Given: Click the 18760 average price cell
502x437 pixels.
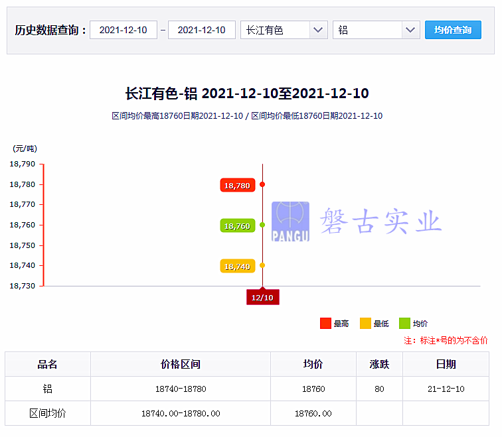Looking at the screenshot, I should point(313,389).
